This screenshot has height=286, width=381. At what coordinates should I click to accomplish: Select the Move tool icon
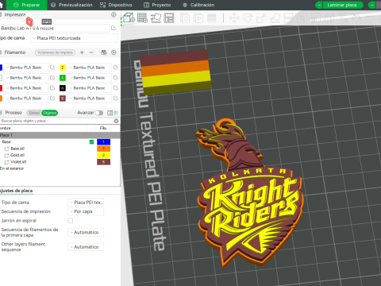234,18
